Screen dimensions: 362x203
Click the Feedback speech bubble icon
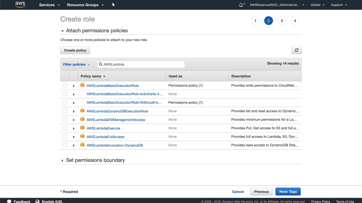coord(9,201)
